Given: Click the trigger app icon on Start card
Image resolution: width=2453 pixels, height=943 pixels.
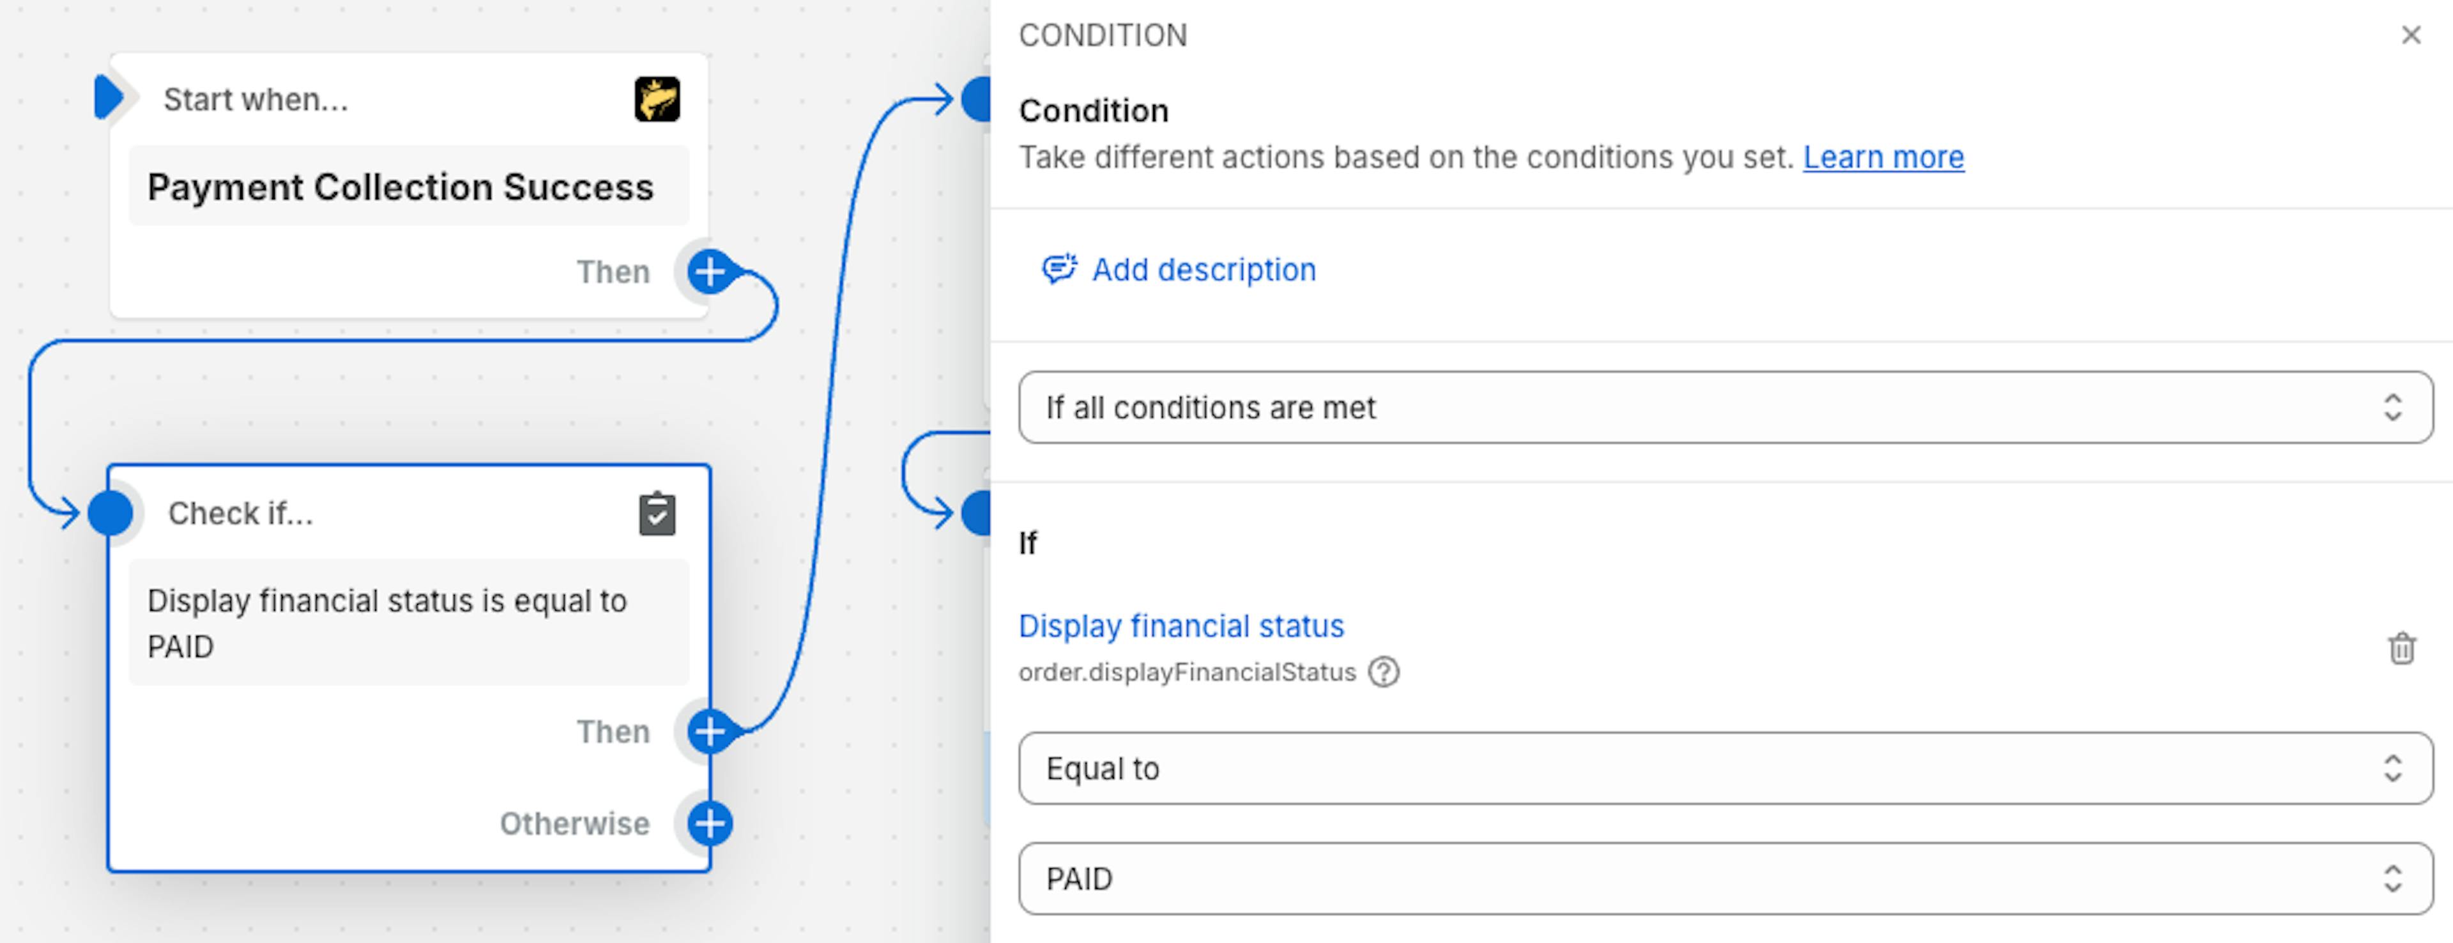Looking at the screenshot, I should pos(657,99).
